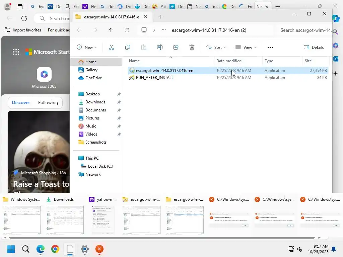Open the notification bell in system tray
Screen dimensions: 343x257
334,249
